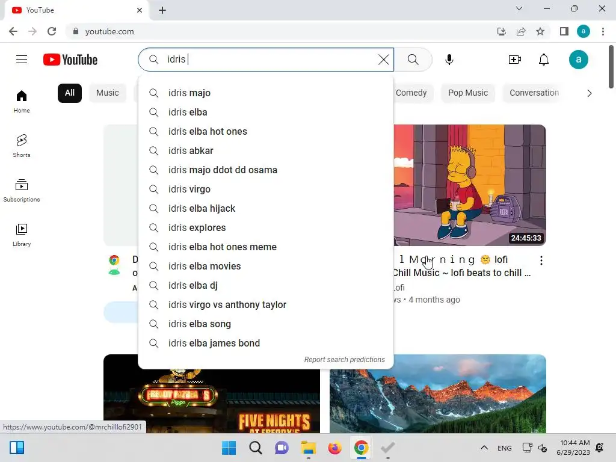Viewport: 616px width, 462px height.
Task: Click the share page icon in address bar
Action: pyautogui.click(x=521, y=31)
